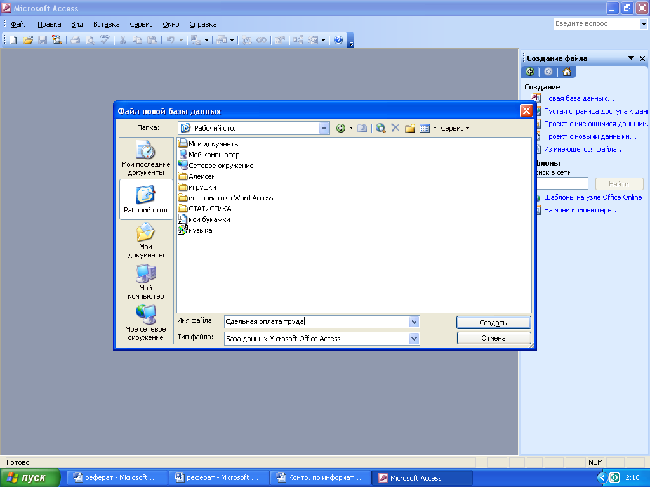Viewport: 650px width, 487px height.
Task: Click task pane Forward arrow icon
Action: coord(548,72)
